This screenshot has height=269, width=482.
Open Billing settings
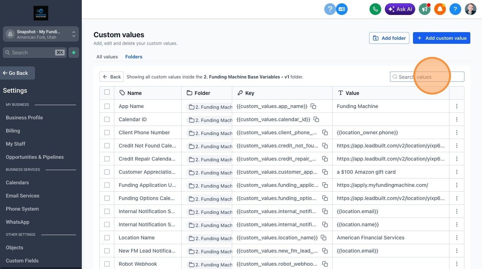point(13,131)
